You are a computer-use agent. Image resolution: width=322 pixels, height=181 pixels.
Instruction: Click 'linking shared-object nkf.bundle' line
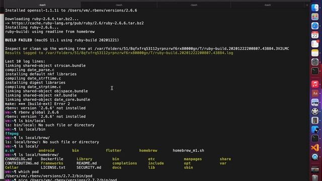41,95
